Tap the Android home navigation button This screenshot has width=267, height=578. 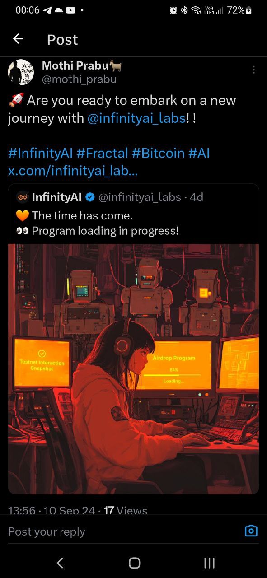pos(134,563)
